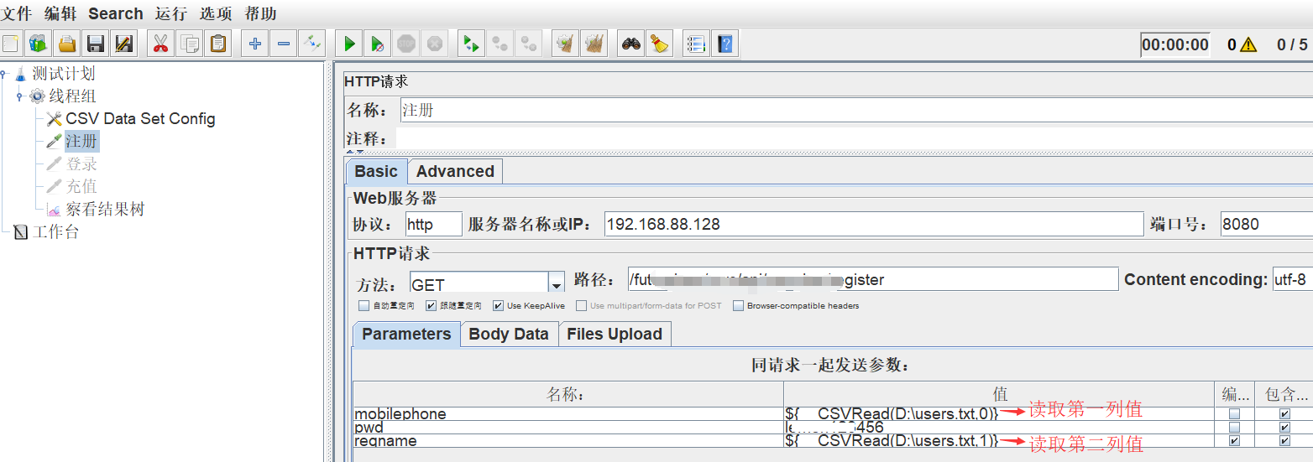
Task: Open the 帮助 menu
Action: point(260,13)
